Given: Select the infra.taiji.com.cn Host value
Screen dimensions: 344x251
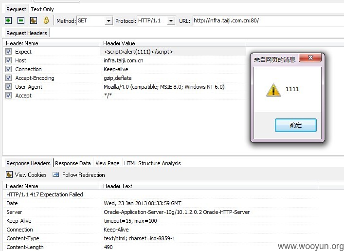Looking at the screenshot, I should [x=124, y=60].
